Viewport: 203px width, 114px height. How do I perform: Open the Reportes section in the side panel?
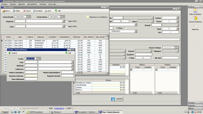[195, 105]
